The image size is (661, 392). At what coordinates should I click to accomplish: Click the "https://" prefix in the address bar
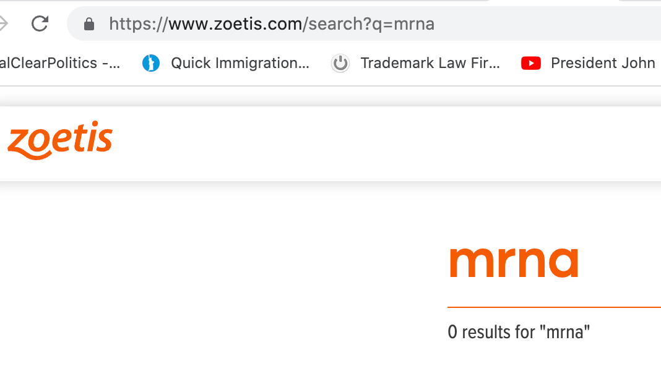pyautogui.click(x=138, y=24)
